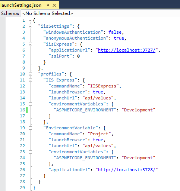Open the Schema selection combo box
Image resolution: width=180 pixels, height=191 pixels.
(x=101, y=13)
